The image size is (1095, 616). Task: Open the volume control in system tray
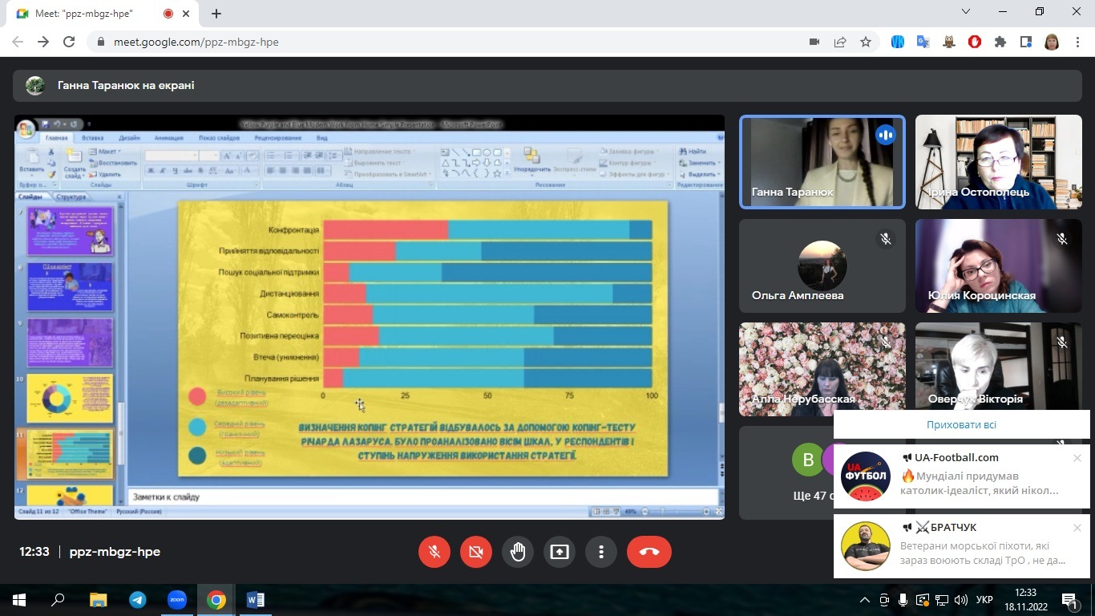[961, 600]
